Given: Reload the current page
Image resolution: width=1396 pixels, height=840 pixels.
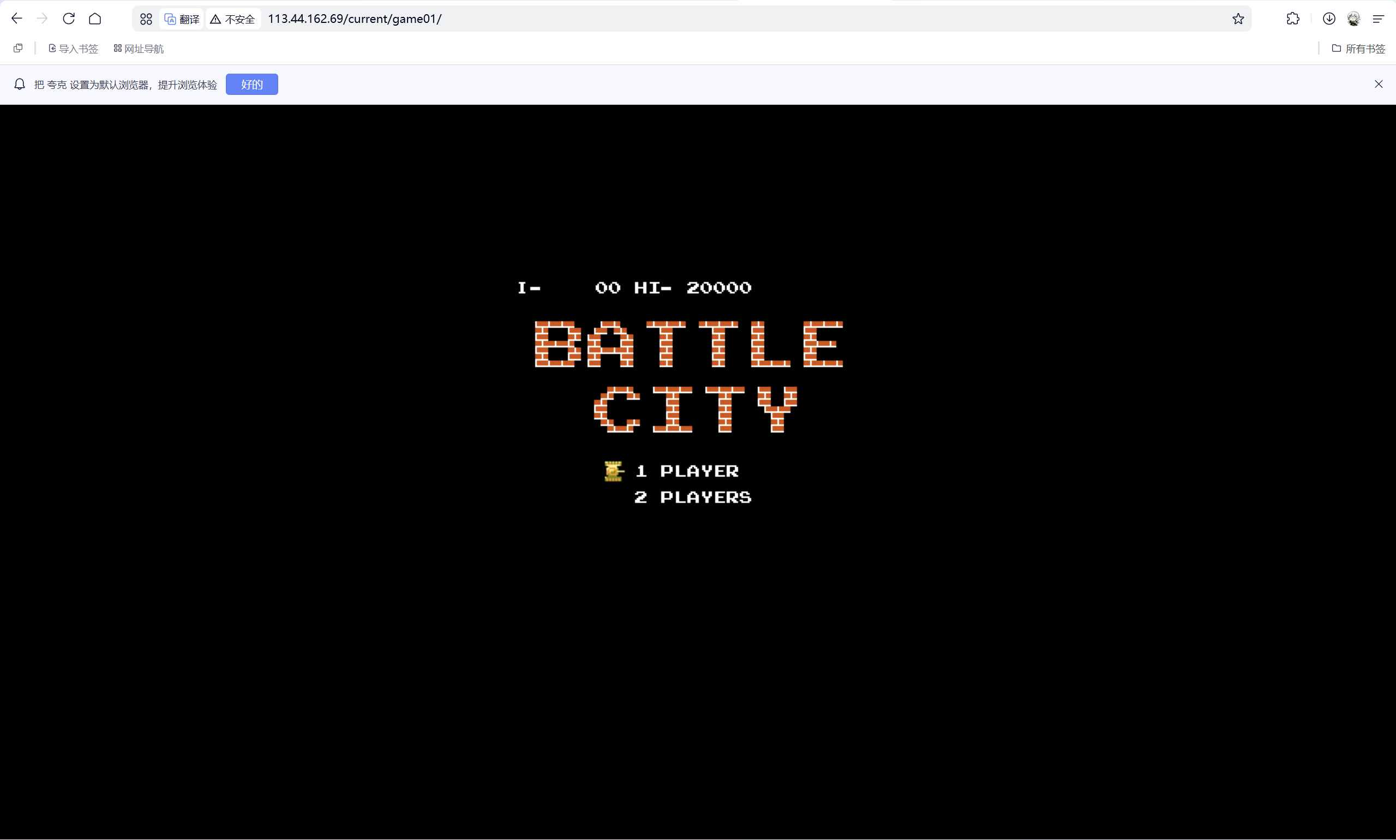Looking at the screenshot, I should (69, 19).
